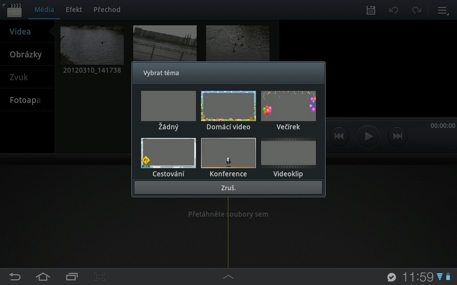Select the Videa category

point(27,32)
